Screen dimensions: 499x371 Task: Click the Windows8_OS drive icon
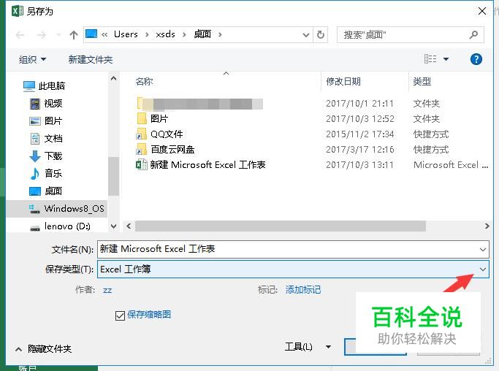pos(34,209)
